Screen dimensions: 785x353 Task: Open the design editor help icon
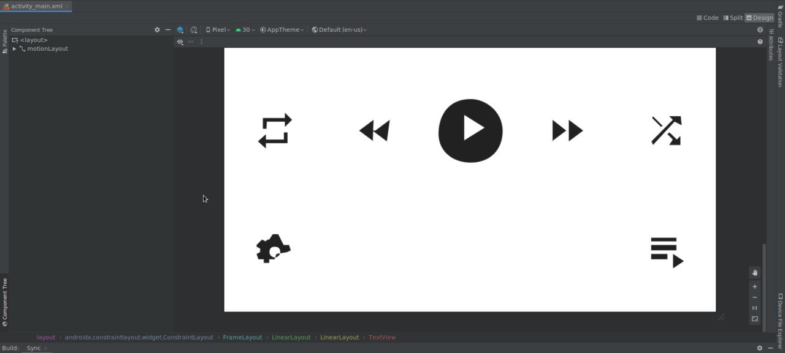760,42
